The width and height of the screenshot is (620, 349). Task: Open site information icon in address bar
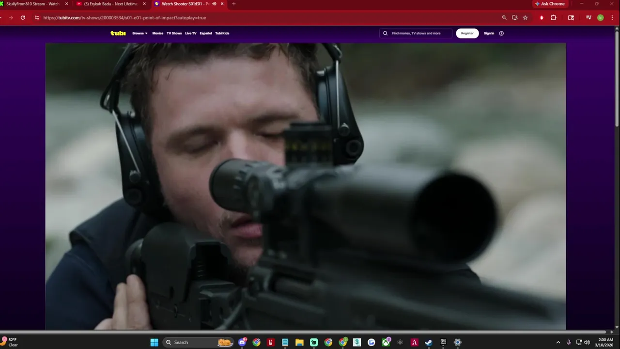click(x=37, y=18)
